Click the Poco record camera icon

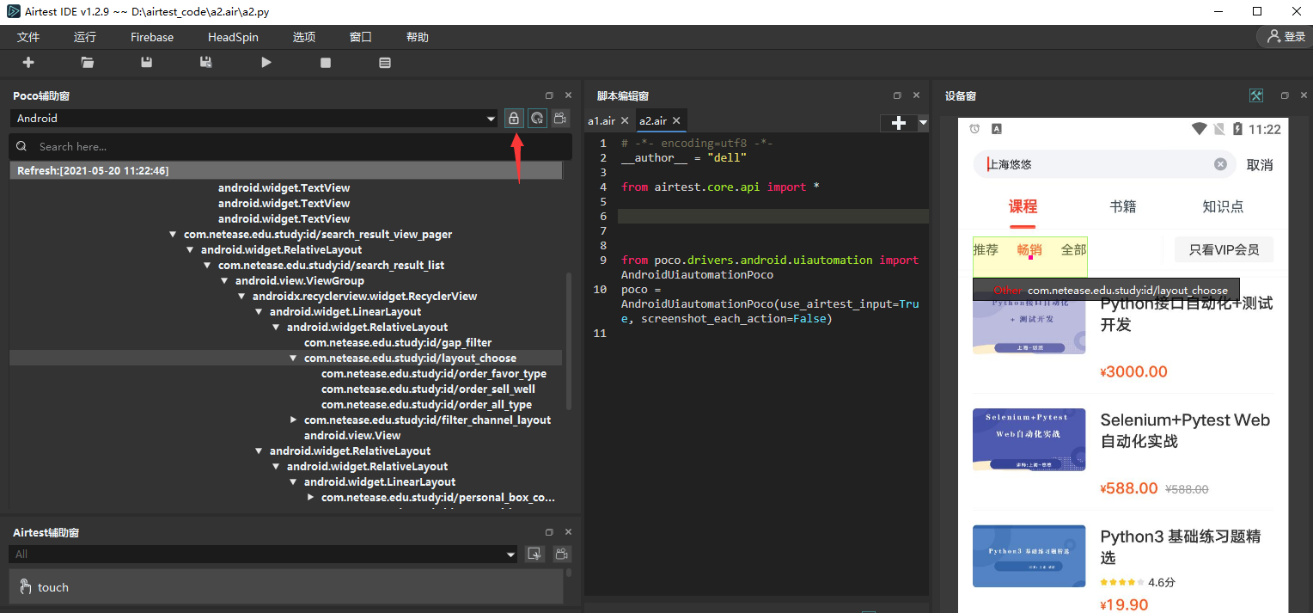pyautogui.click(x=560, y=119)
